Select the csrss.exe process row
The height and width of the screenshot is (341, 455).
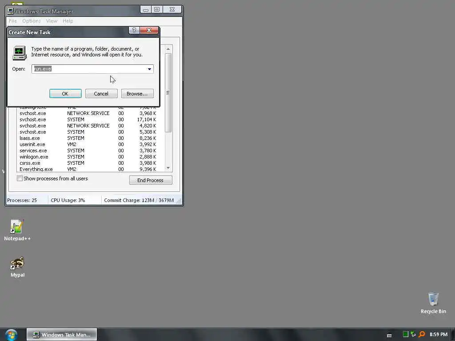pyautogui.click(x=88, y=163)
